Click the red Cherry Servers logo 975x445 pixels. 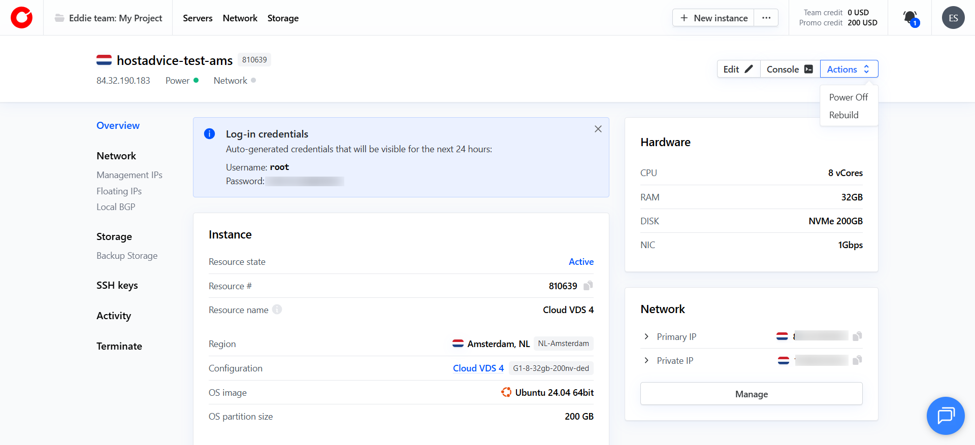click(x=21, y=18)
